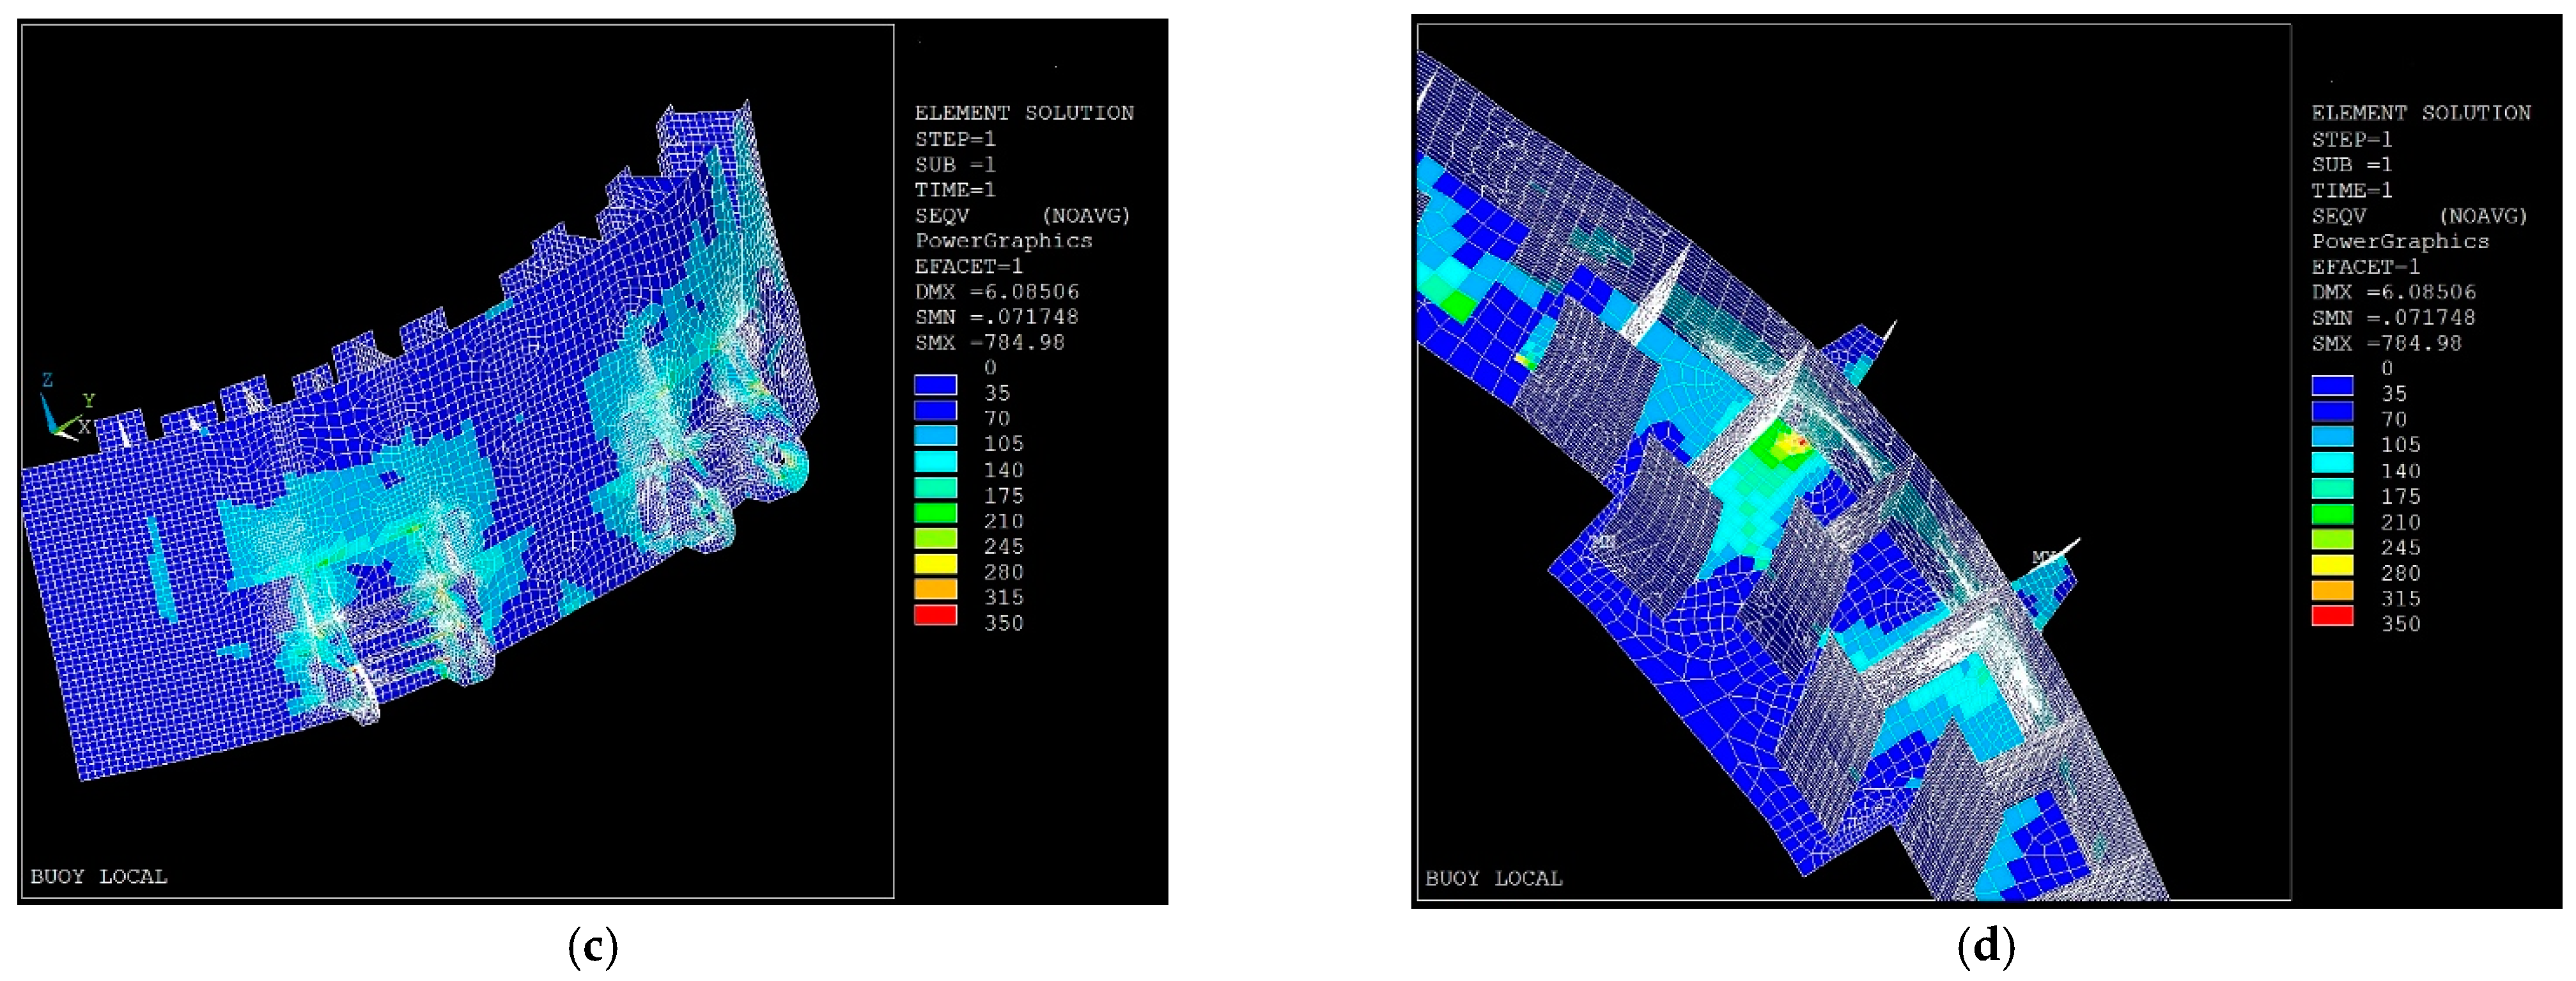The height and width of the screenshot is (981, 2576).
Task: Click the BUOY LOCAL title in panel (c)
Action: click(x=99, y=877)
